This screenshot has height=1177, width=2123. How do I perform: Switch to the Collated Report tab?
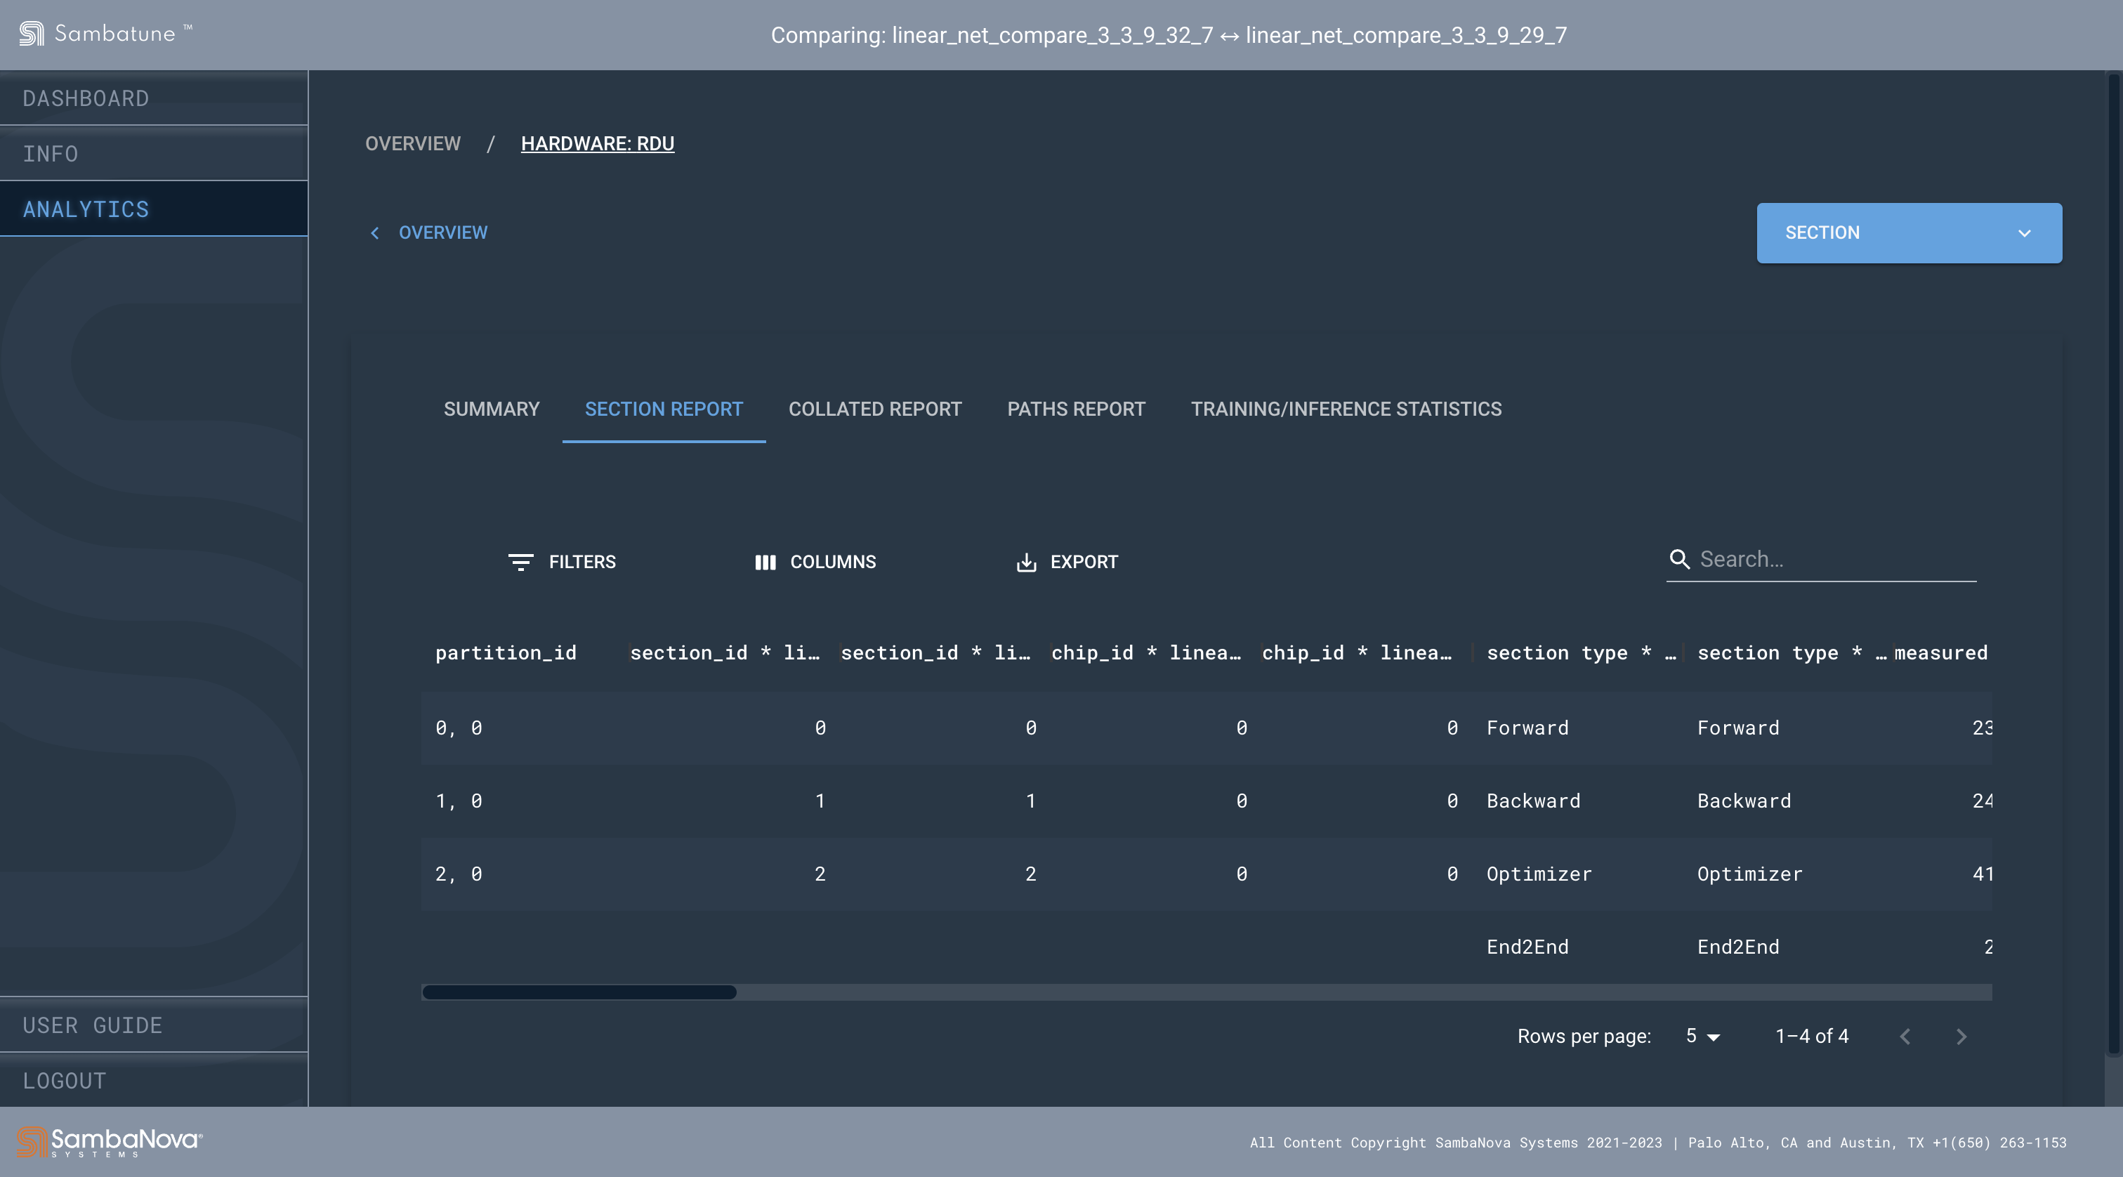(874, 408)
